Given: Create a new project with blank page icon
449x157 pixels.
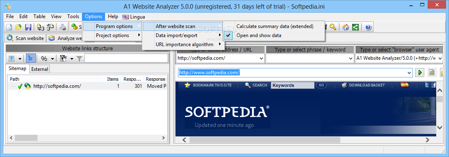Looking at the screenshot, I should pos(9,27).
